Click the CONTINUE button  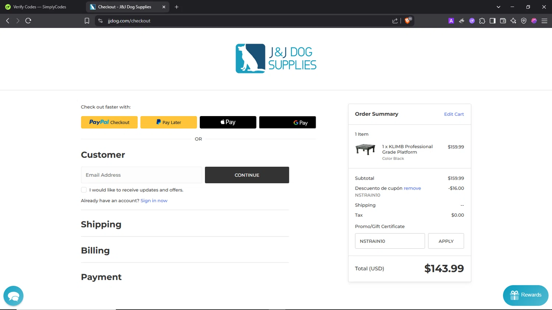(x=247, y=175)
